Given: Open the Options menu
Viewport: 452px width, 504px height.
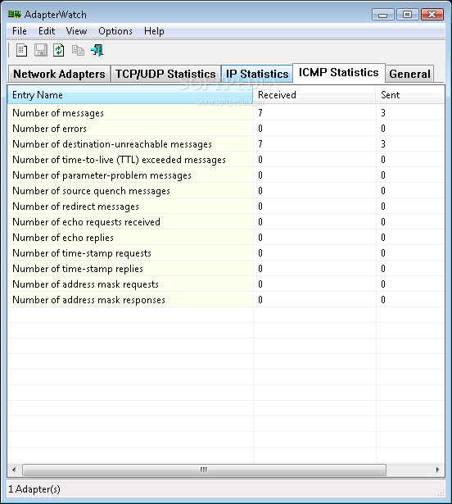Looking at the screenshot, I should pyautogui.click(x=115, y=31).
